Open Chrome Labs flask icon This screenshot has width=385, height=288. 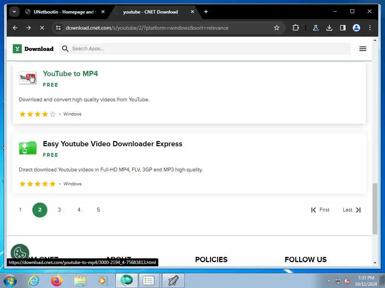point(316,28)
